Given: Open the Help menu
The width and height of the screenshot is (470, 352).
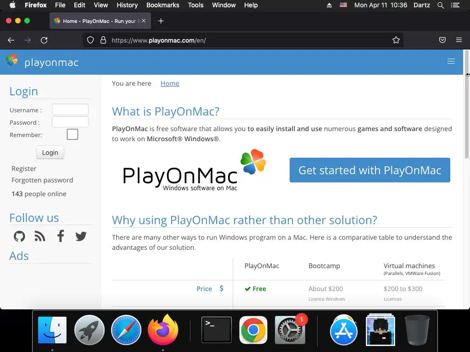Looking at the screenshot, I should tap(251, 5).
